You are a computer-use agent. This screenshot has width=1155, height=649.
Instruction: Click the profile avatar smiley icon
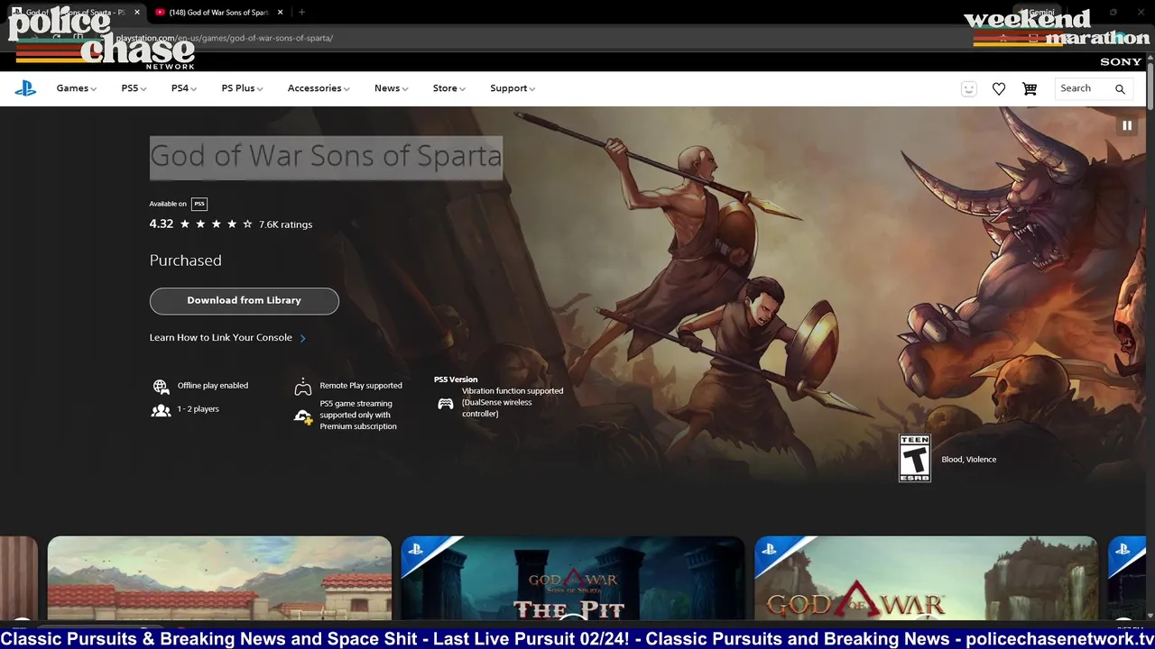pyautogui.click(x=968, y=88)
